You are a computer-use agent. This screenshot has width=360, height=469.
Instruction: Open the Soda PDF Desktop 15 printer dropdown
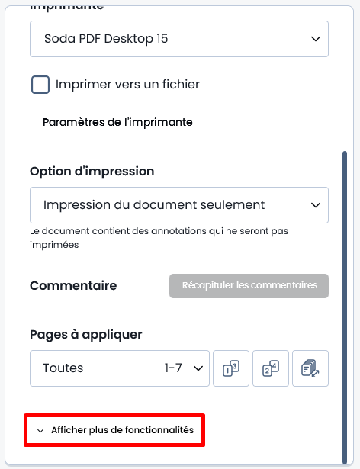pos(179,39)
